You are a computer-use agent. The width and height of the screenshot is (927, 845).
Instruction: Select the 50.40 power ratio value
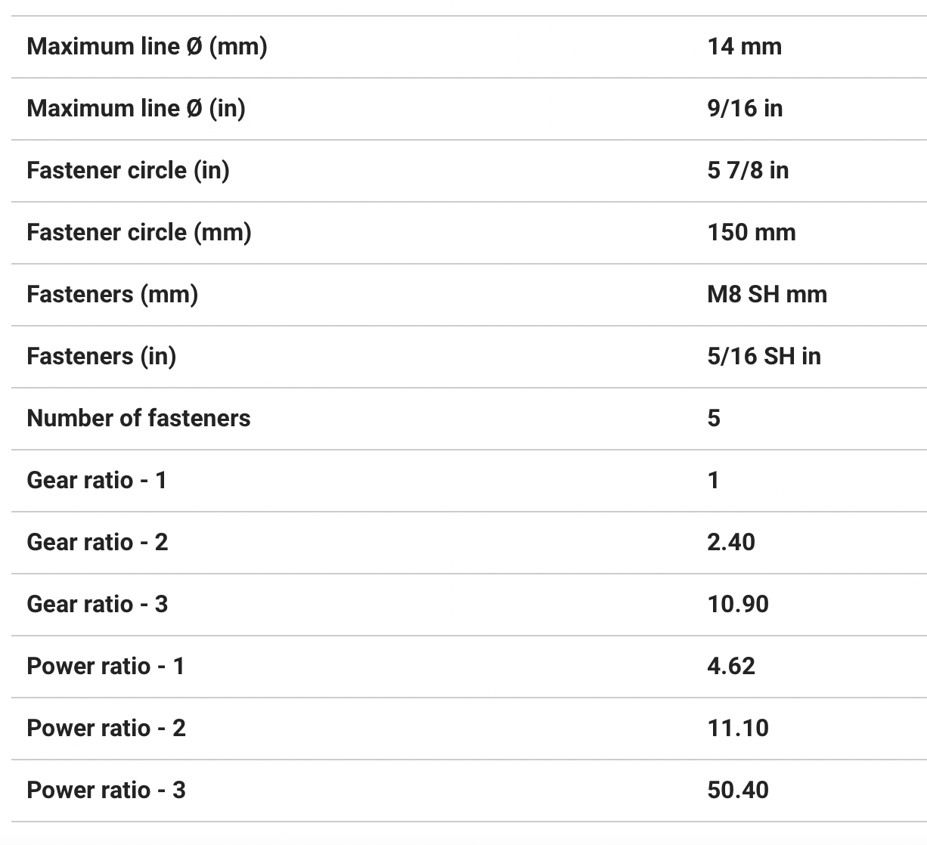[x=738, y=791]
